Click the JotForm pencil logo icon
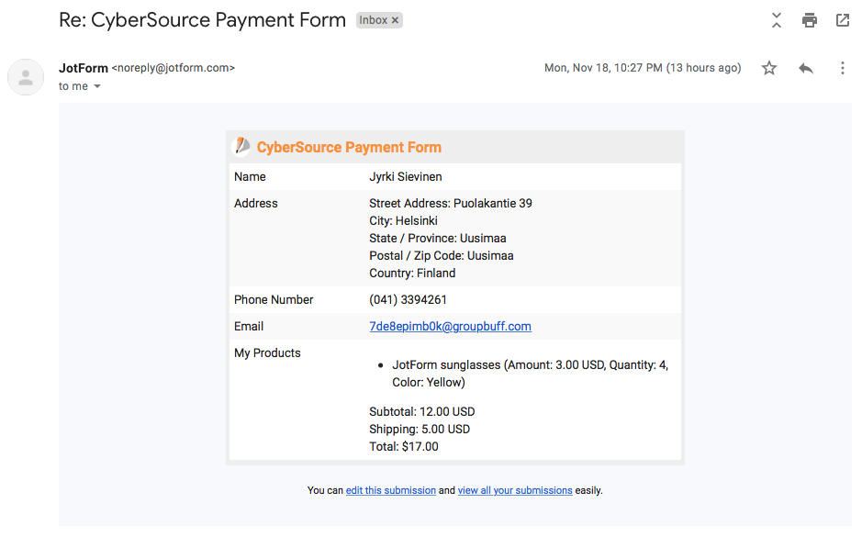Viewport: 862px width, 537px height. click(241, 146)
